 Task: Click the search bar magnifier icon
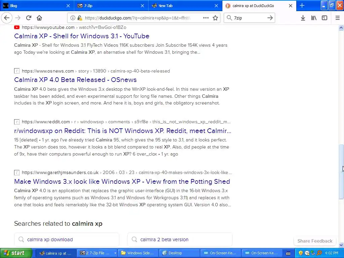[229, 18]
